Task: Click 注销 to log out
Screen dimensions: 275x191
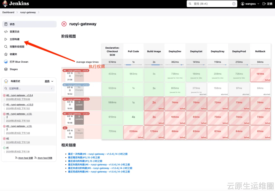Action: 269,4
